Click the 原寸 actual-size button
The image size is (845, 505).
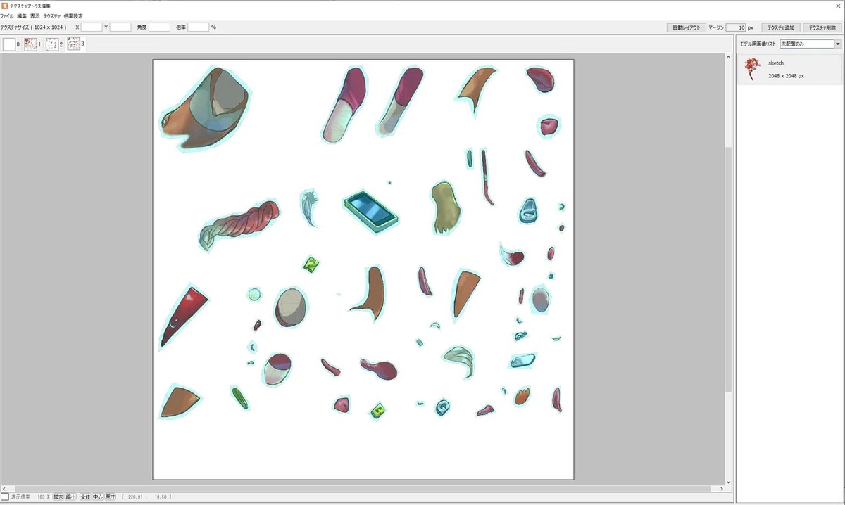click(111, 497)
